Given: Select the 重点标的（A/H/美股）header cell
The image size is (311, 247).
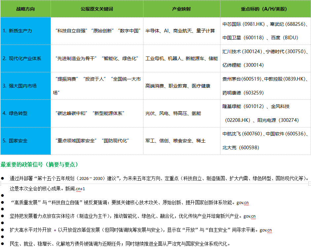Looking at the screenshot, I should click(x=266, y=9).
